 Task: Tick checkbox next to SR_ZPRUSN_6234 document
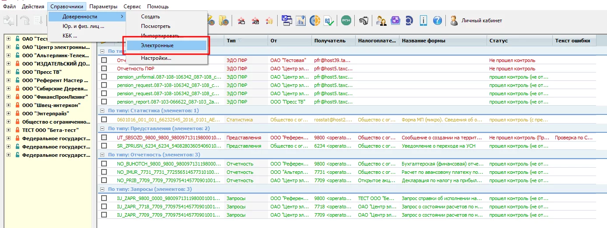point(104,146)
